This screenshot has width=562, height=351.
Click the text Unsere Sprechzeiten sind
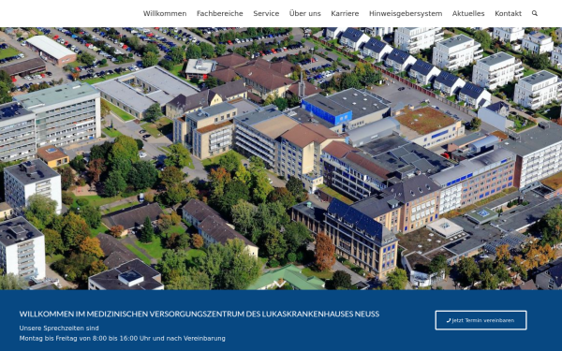[x=59, y=329]
